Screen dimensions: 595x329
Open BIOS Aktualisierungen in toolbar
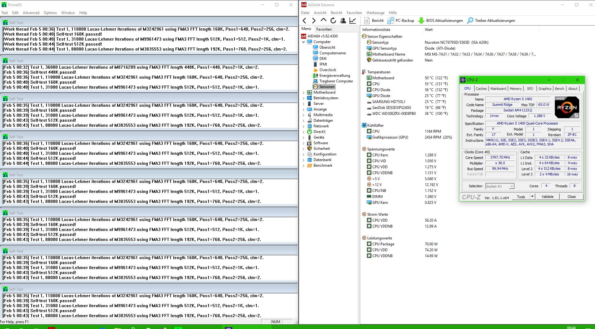pos(441,21)
